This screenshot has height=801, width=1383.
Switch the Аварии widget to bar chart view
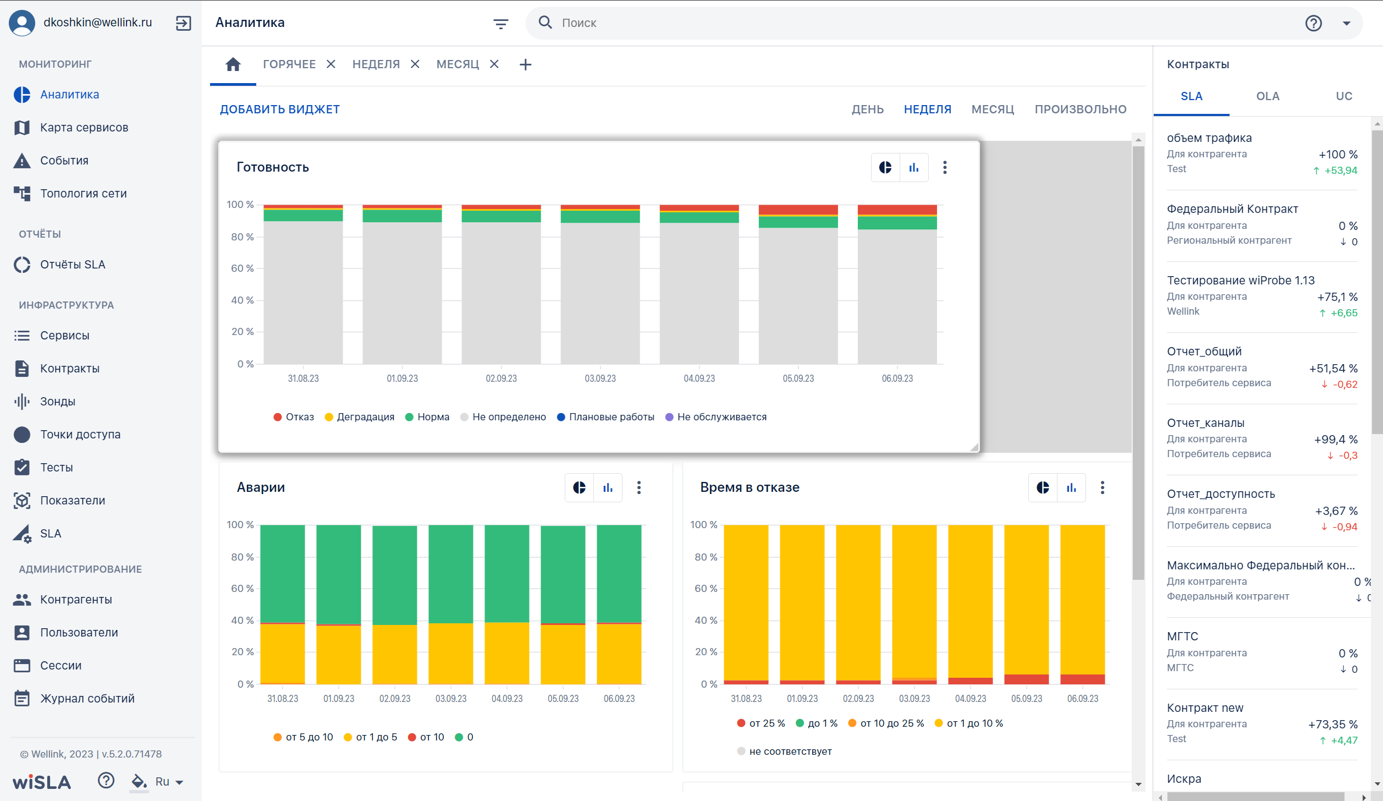tap(608, 487)
